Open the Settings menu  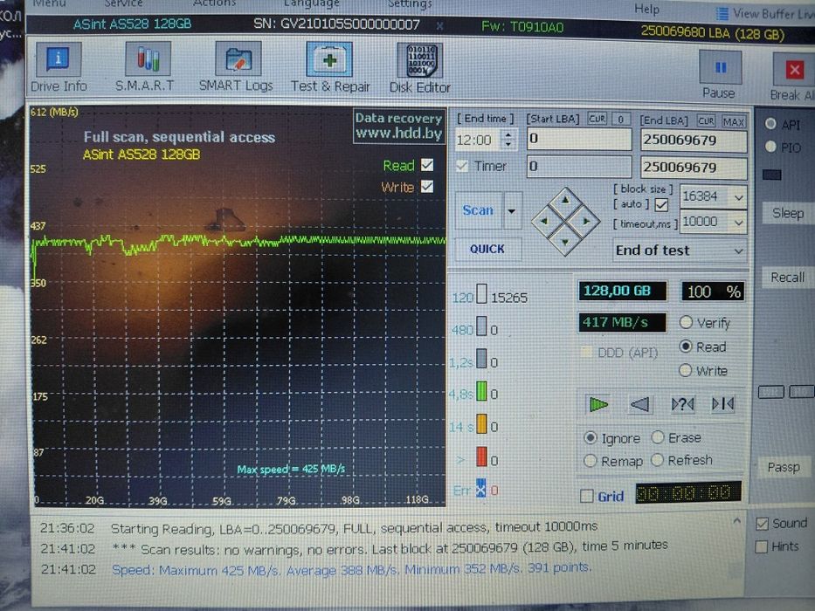tap(410, 4)
